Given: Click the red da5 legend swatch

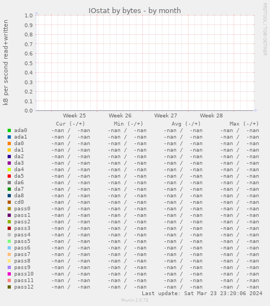Looking at the screenshot, I should pyautogui.click(x=9, y=176).
